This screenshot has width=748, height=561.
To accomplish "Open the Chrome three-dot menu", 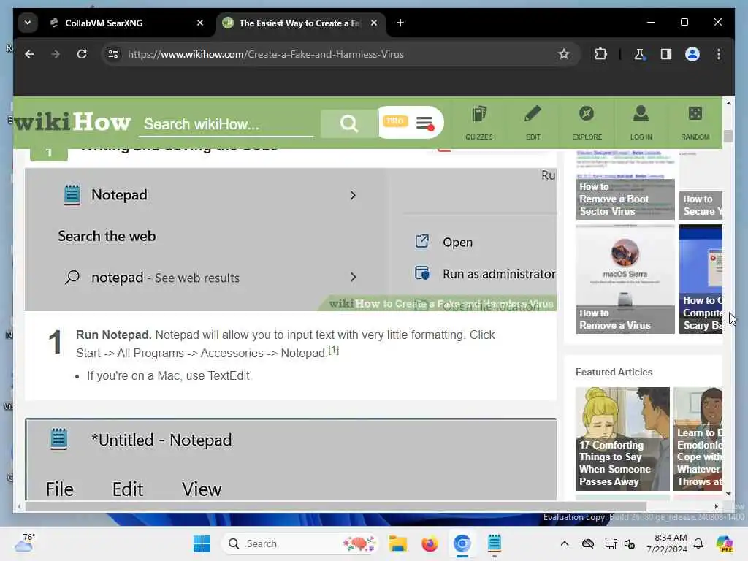I will tap(719, 54).
